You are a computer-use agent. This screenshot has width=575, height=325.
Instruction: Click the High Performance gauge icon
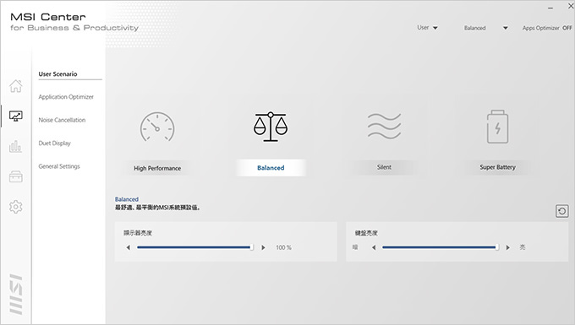click(157, 127)
